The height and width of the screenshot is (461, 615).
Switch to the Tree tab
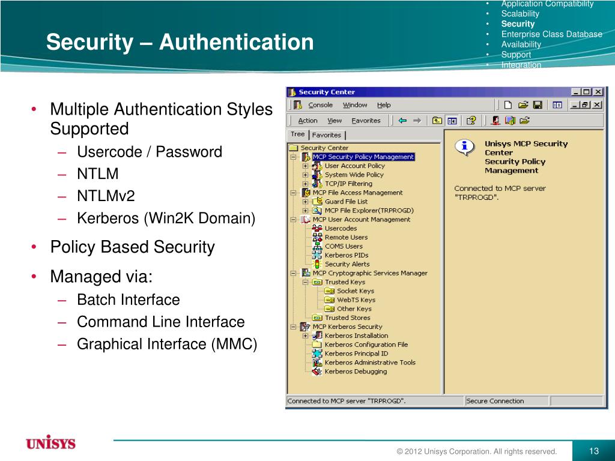pos(298,134)
